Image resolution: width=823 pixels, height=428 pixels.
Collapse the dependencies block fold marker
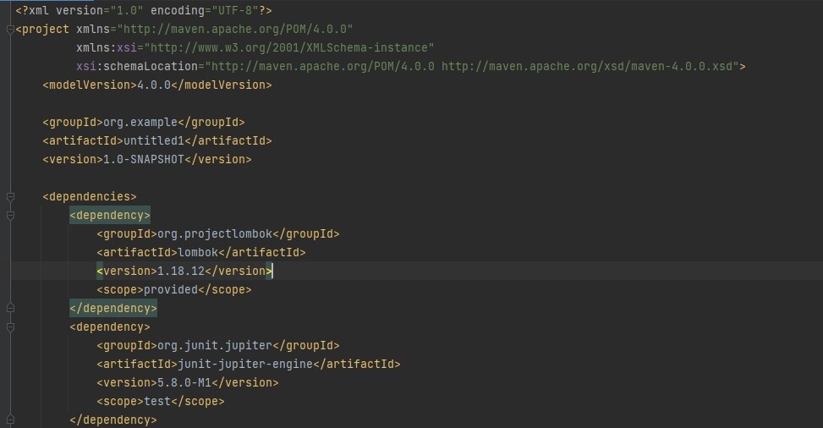10,197
